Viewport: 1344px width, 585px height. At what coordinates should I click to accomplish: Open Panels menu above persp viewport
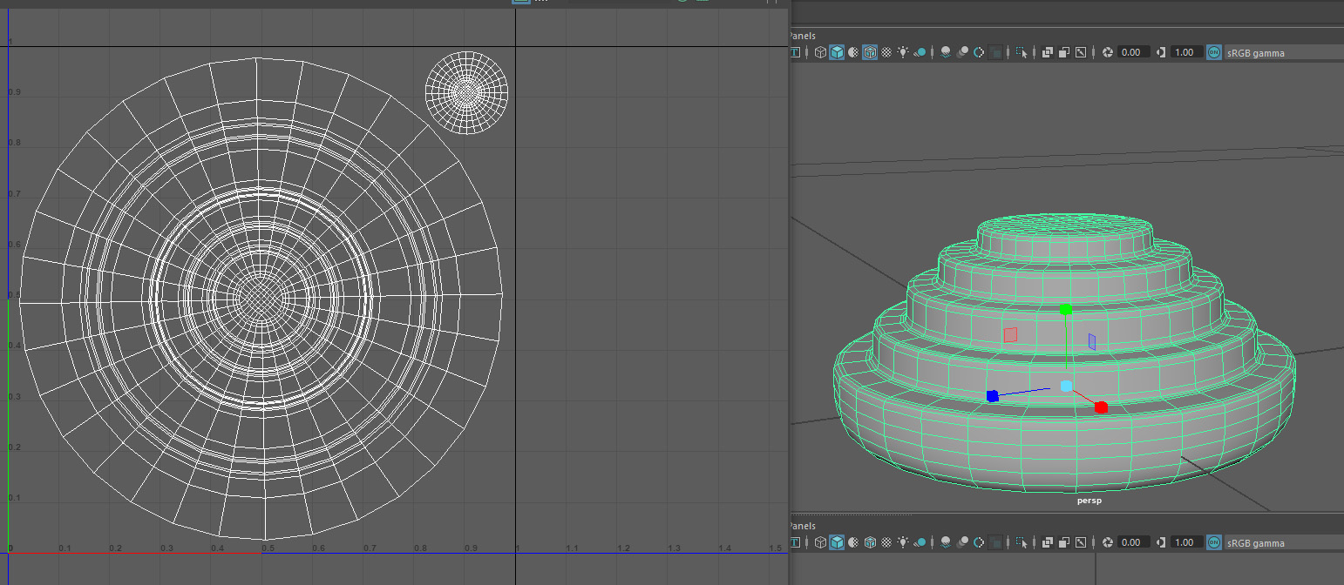click(801, 36)
